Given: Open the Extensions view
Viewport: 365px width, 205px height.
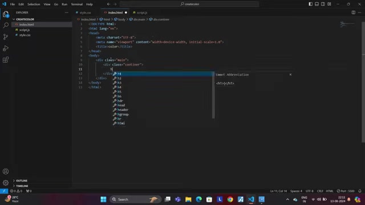Looking at the screenshot, I should [6, 60].
